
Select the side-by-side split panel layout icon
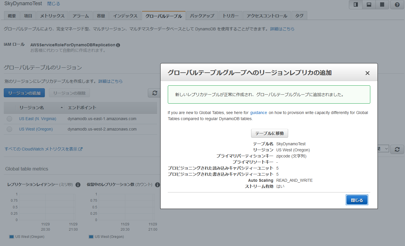pos(356,5)
